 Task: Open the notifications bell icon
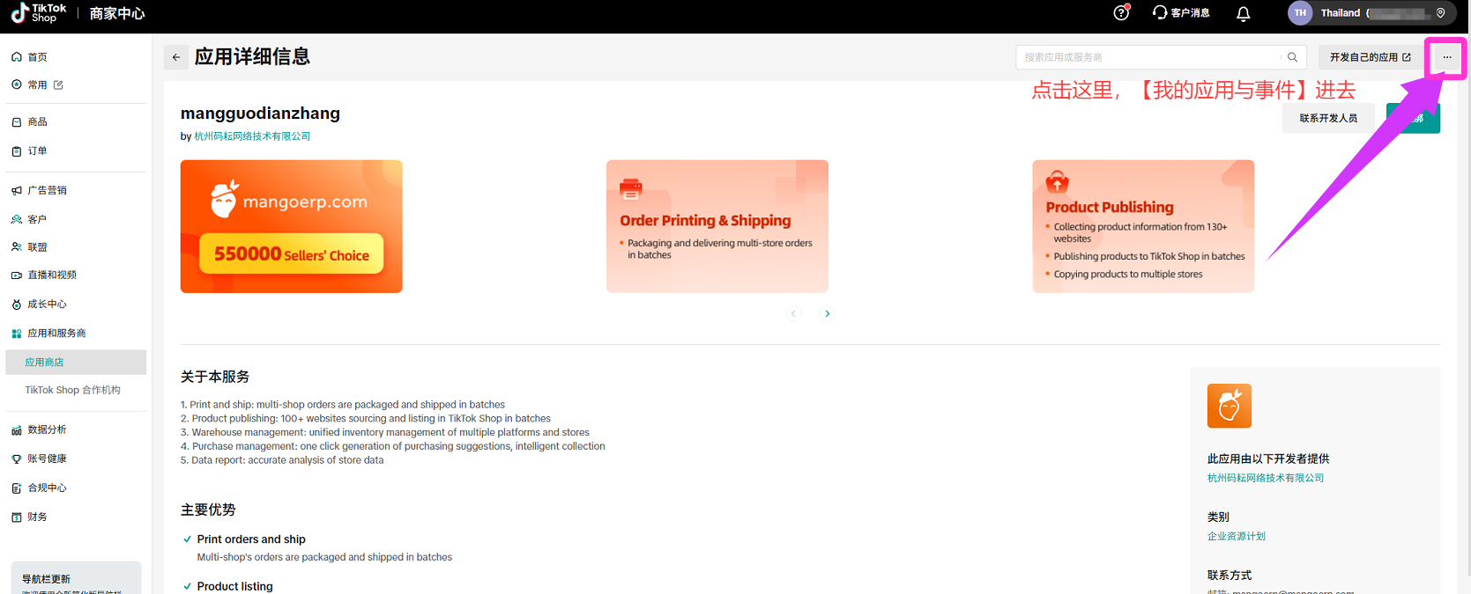1243,13
